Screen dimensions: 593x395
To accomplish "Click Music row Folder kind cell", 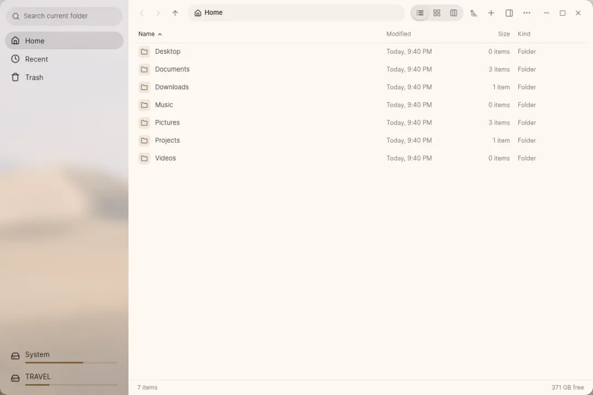I will [x=527, y=105].
